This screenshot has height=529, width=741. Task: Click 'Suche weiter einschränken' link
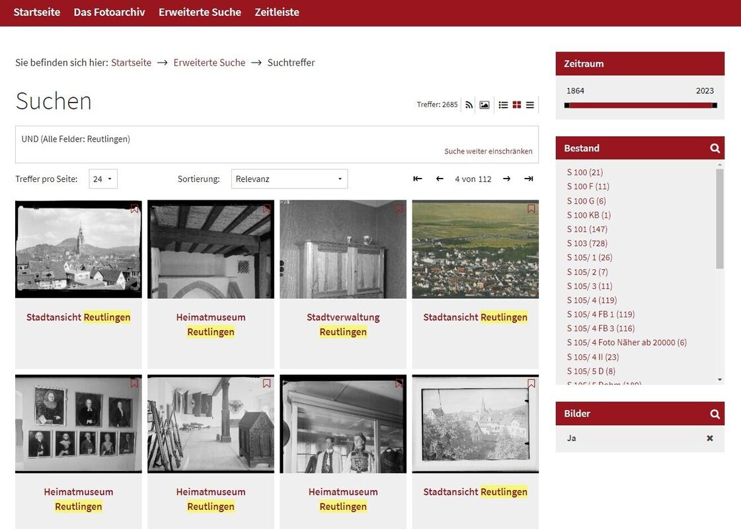coord(488,151)
